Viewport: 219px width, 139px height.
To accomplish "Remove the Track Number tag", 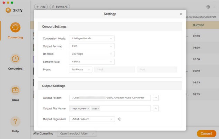I will (x=88, y=109).
